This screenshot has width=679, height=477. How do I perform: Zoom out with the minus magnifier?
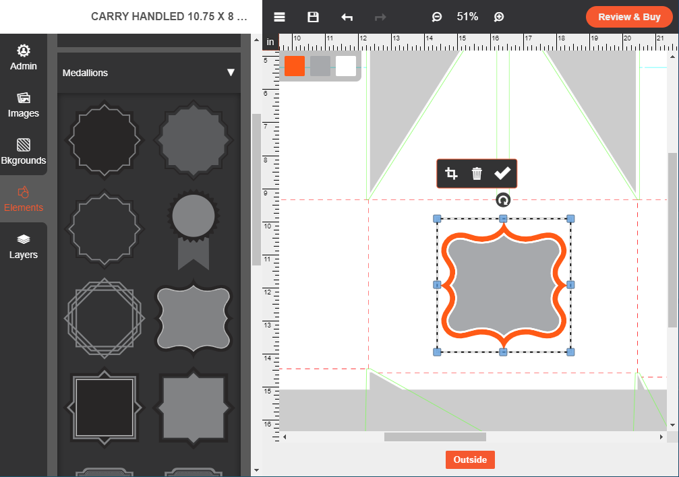pos(436,17)
